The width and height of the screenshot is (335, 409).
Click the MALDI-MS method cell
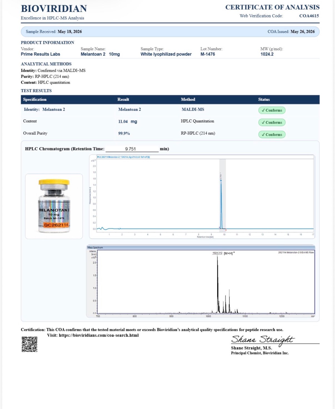point(193,109)
